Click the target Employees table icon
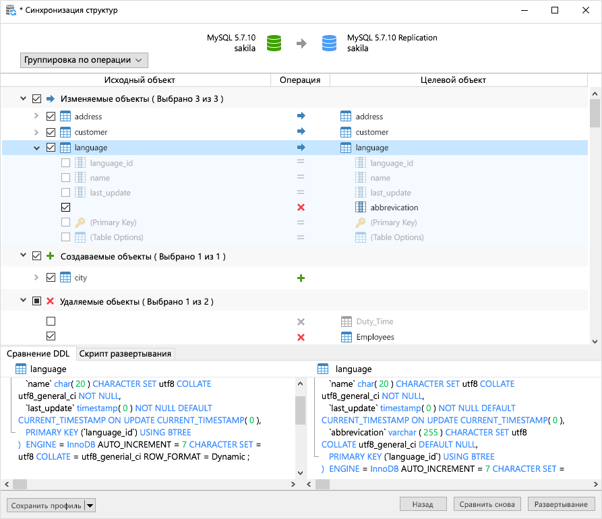Viewport: 602px width, 519px height. [346, 337]
